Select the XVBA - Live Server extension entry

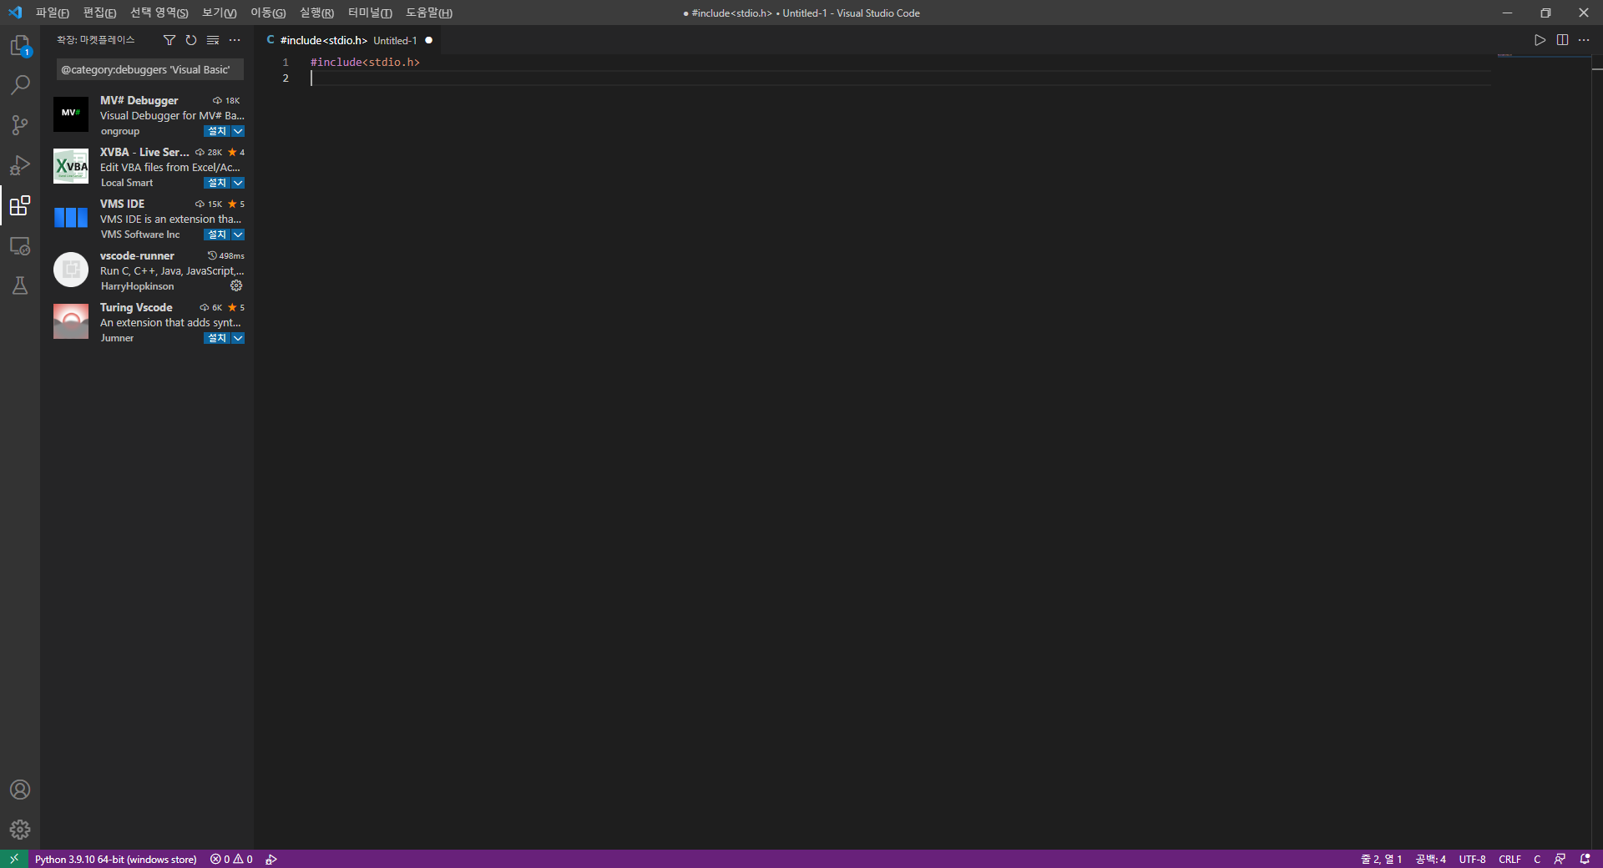point(148,166)
